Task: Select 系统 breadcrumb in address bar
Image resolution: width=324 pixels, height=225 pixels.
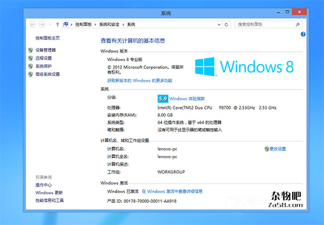Action: 131,25
